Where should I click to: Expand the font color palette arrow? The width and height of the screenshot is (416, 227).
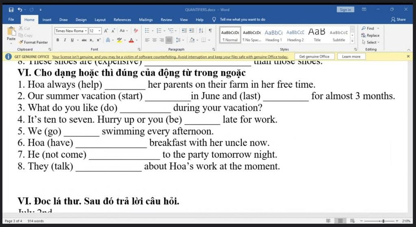pyautogui.click(x=137, y=40)
